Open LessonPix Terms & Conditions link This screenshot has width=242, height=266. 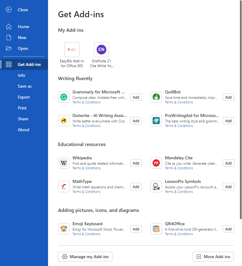179,192
